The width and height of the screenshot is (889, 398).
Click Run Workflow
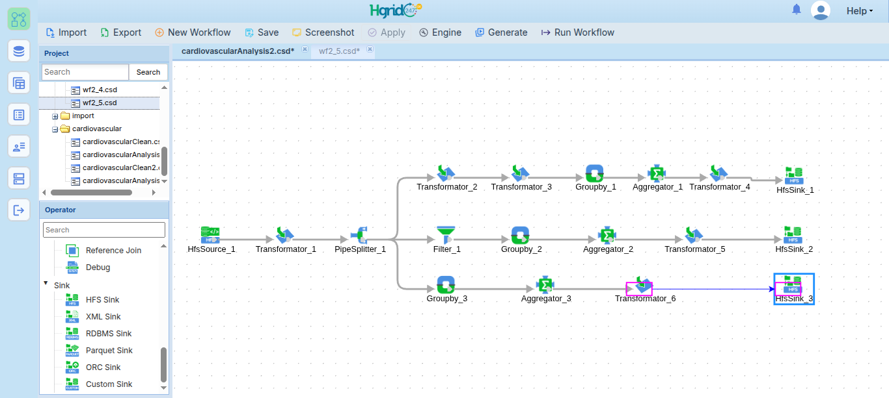click(578, 32)
